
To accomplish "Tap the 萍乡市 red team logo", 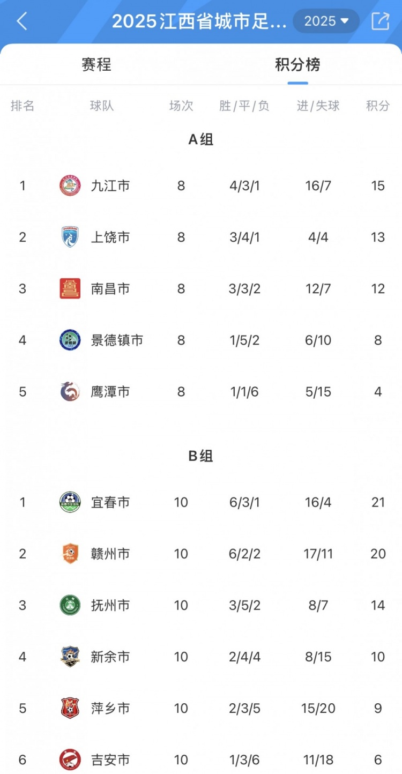I will (x=70, y=708).
